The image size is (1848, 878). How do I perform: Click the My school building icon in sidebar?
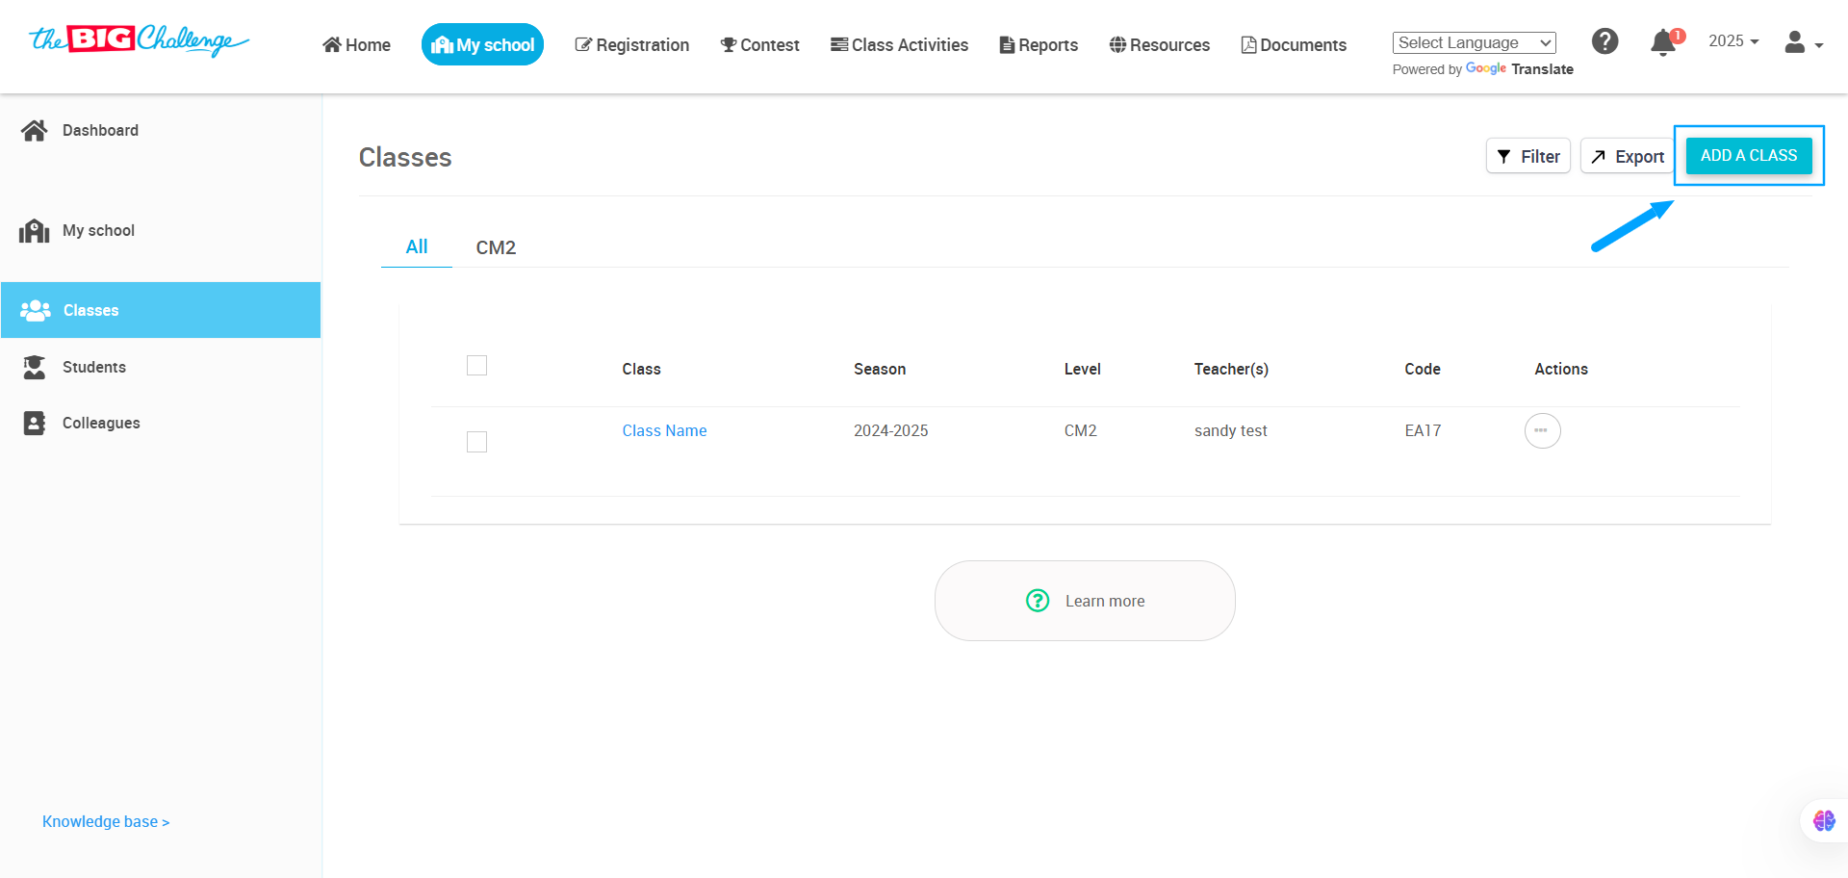[35, 231]
